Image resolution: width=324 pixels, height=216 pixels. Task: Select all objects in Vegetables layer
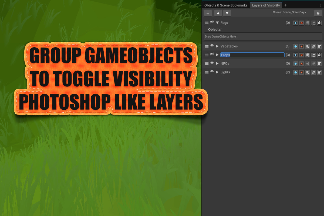point(308,46)
